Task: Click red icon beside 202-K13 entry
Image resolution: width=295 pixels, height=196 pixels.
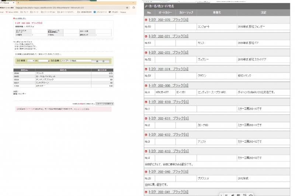Action: pyautogui.click(x=146, y=151)
